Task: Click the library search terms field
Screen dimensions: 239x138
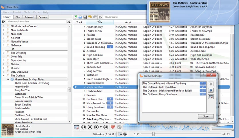Action: tap(37, 22)
